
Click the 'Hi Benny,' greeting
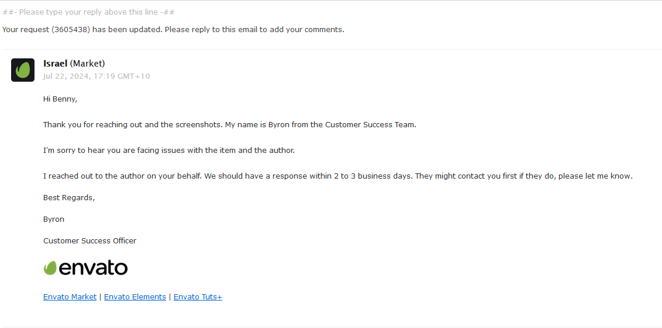(x=60, y=99)
